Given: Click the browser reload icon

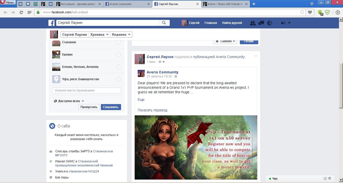Looking at the screenshot, I should pos(21,12).
